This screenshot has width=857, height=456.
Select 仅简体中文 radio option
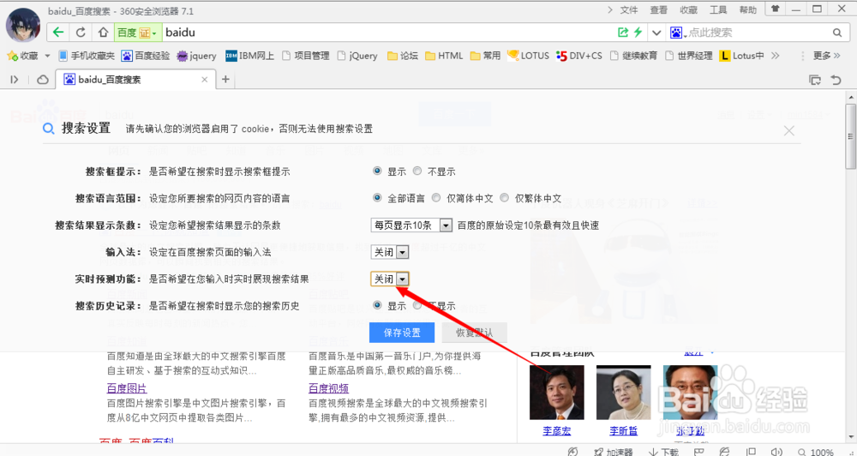[436, 198]
